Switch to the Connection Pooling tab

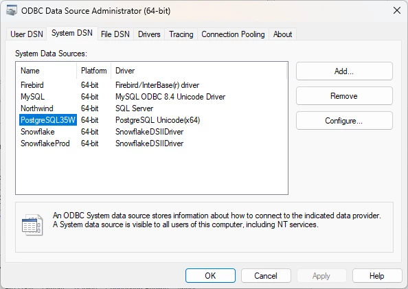point(233,34)
